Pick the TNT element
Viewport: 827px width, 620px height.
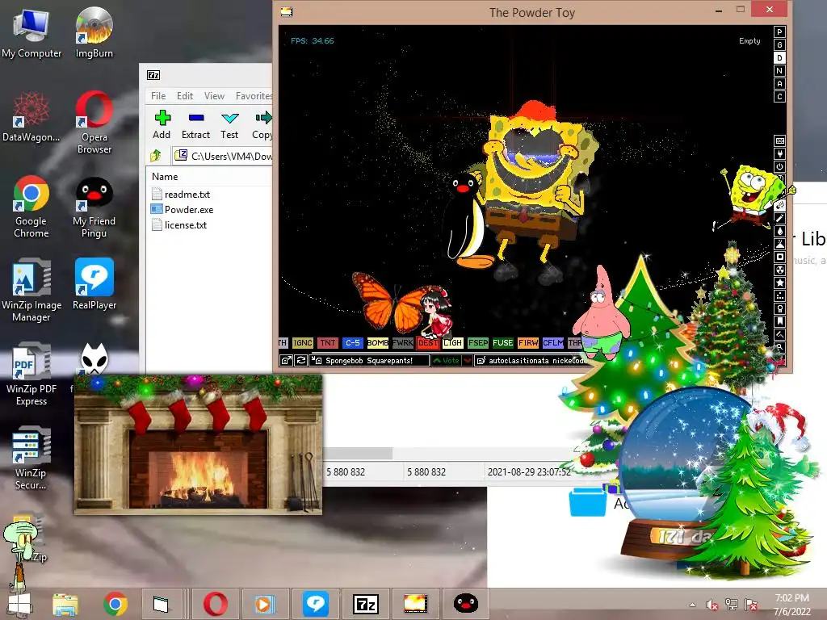pos(328,342)
